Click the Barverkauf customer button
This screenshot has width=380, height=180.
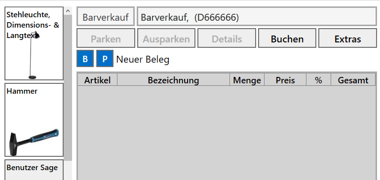(x=106, y=16)
